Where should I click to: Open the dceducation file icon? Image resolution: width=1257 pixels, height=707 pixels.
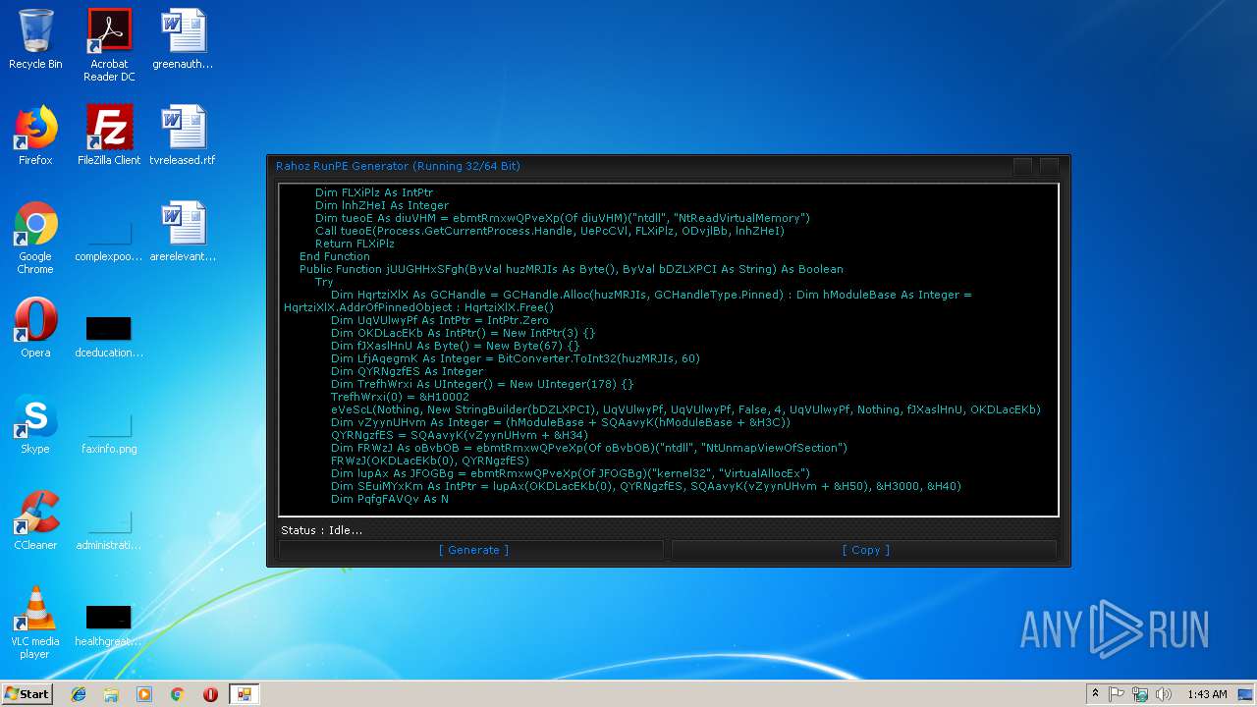[x=109, y=337]
